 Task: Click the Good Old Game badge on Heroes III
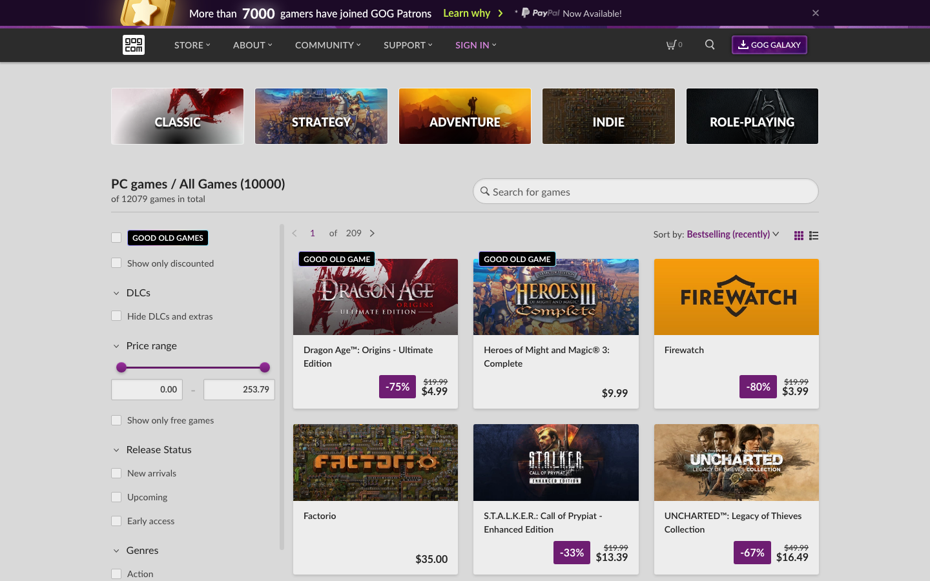point(517,259)
